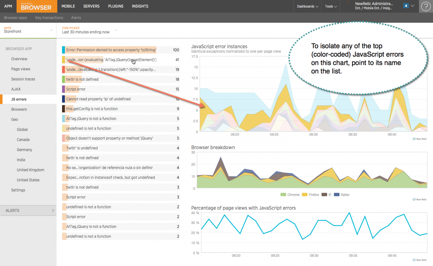The width and height of the screenshot is (433, 266).
Task: Click the Firefox legend swatch in Browser breakdown
Action: pos(305,195)
